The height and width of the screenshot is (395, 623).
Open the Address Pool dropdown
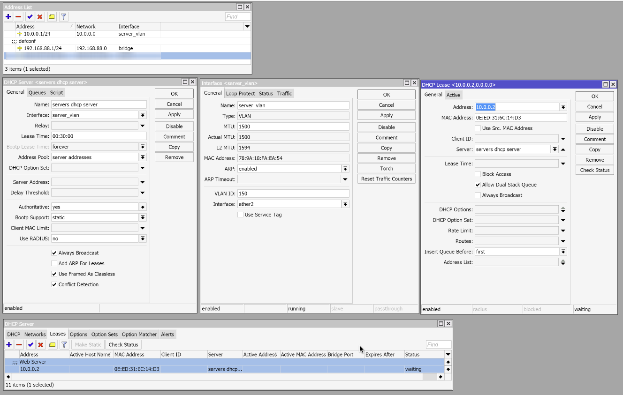pos(143,157)
